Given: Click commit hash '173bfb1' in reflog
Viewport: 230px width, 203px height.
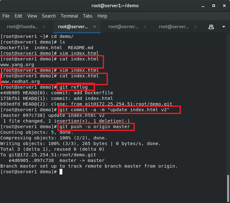Looking at the screenshot, I should 10,98.
